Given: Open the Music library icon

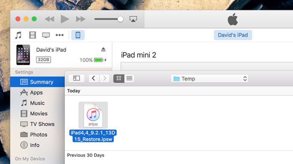Looking at the screenshot, I should (18, 35).
